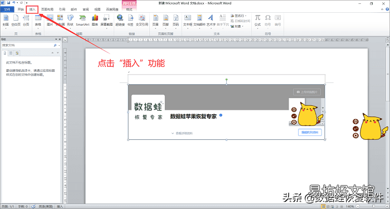This screenshot has width=390, height=209.
Task: Close the navigation (导航) pane
Action: pyautogui.click(x=60, y=40)
